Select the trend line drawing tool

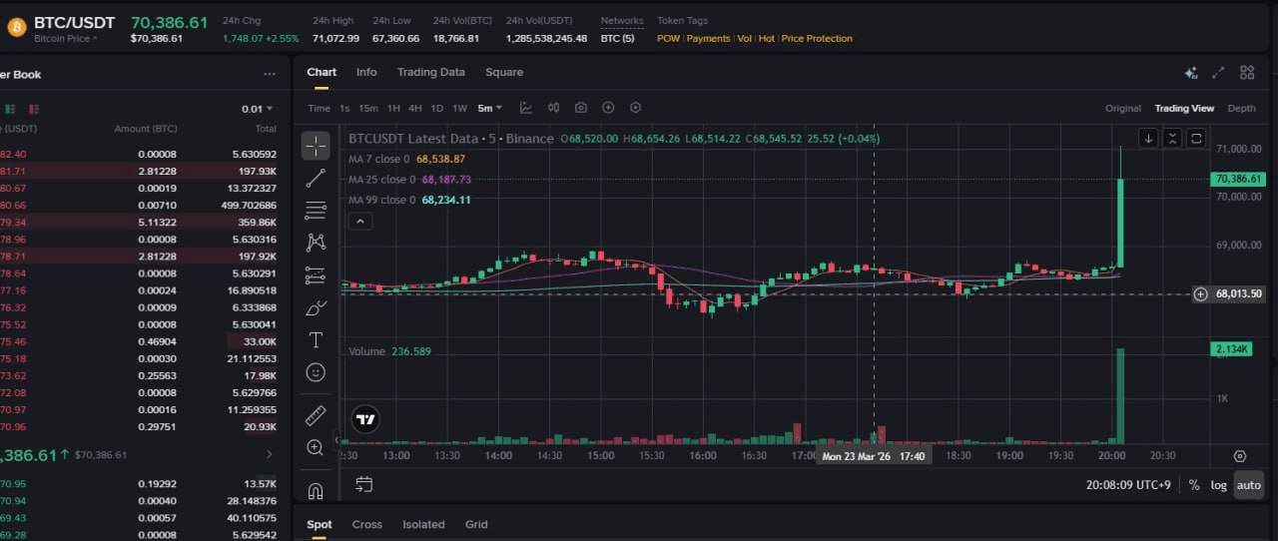click(316, 179)
